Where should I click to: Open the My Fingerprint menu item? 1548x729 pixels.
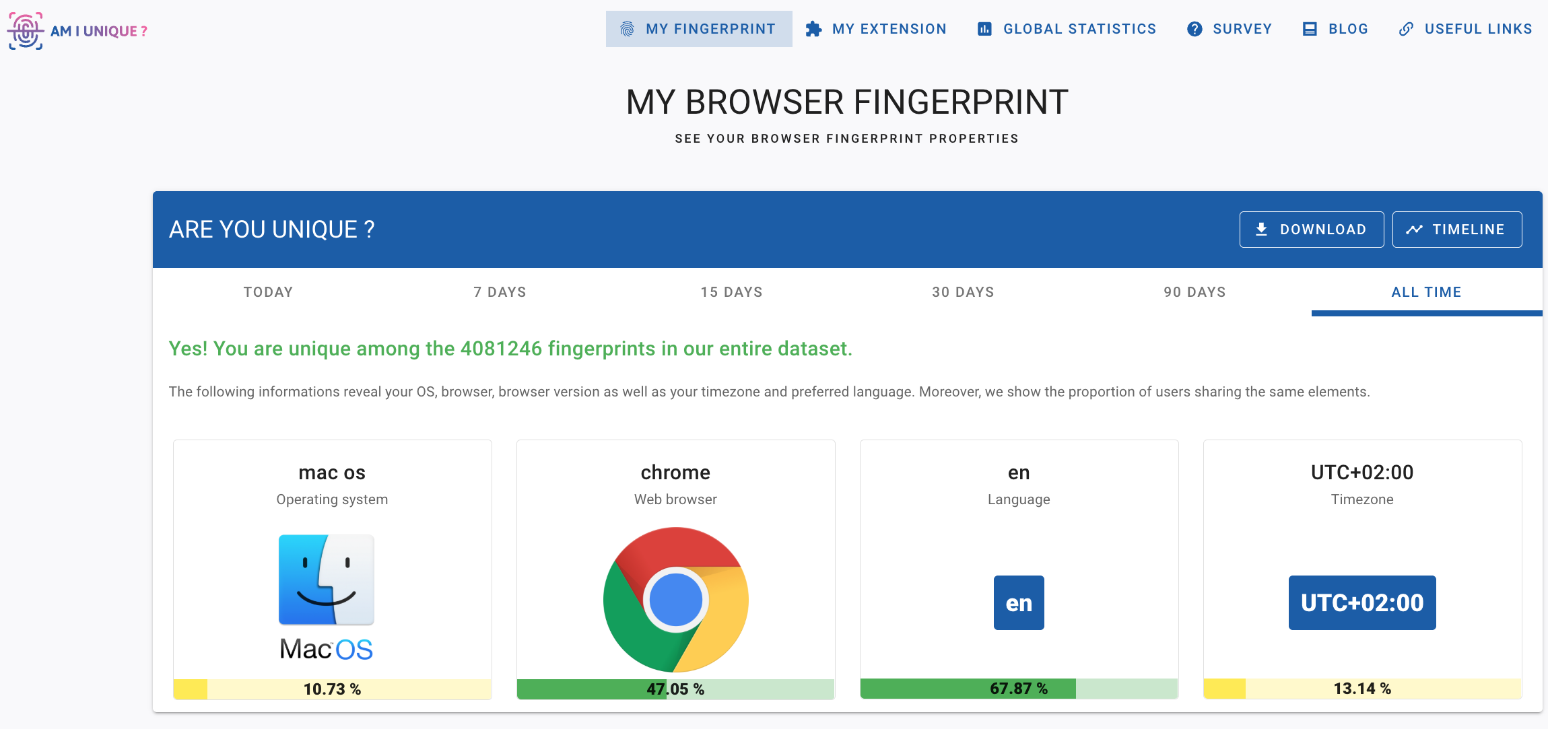(x=699, y=29)
